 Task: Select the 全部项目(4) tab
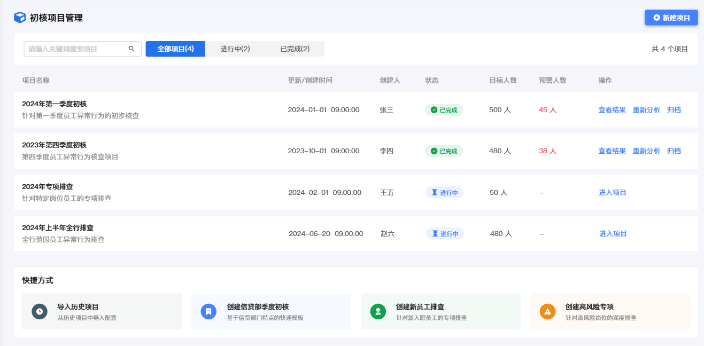(x=175, y=49)
